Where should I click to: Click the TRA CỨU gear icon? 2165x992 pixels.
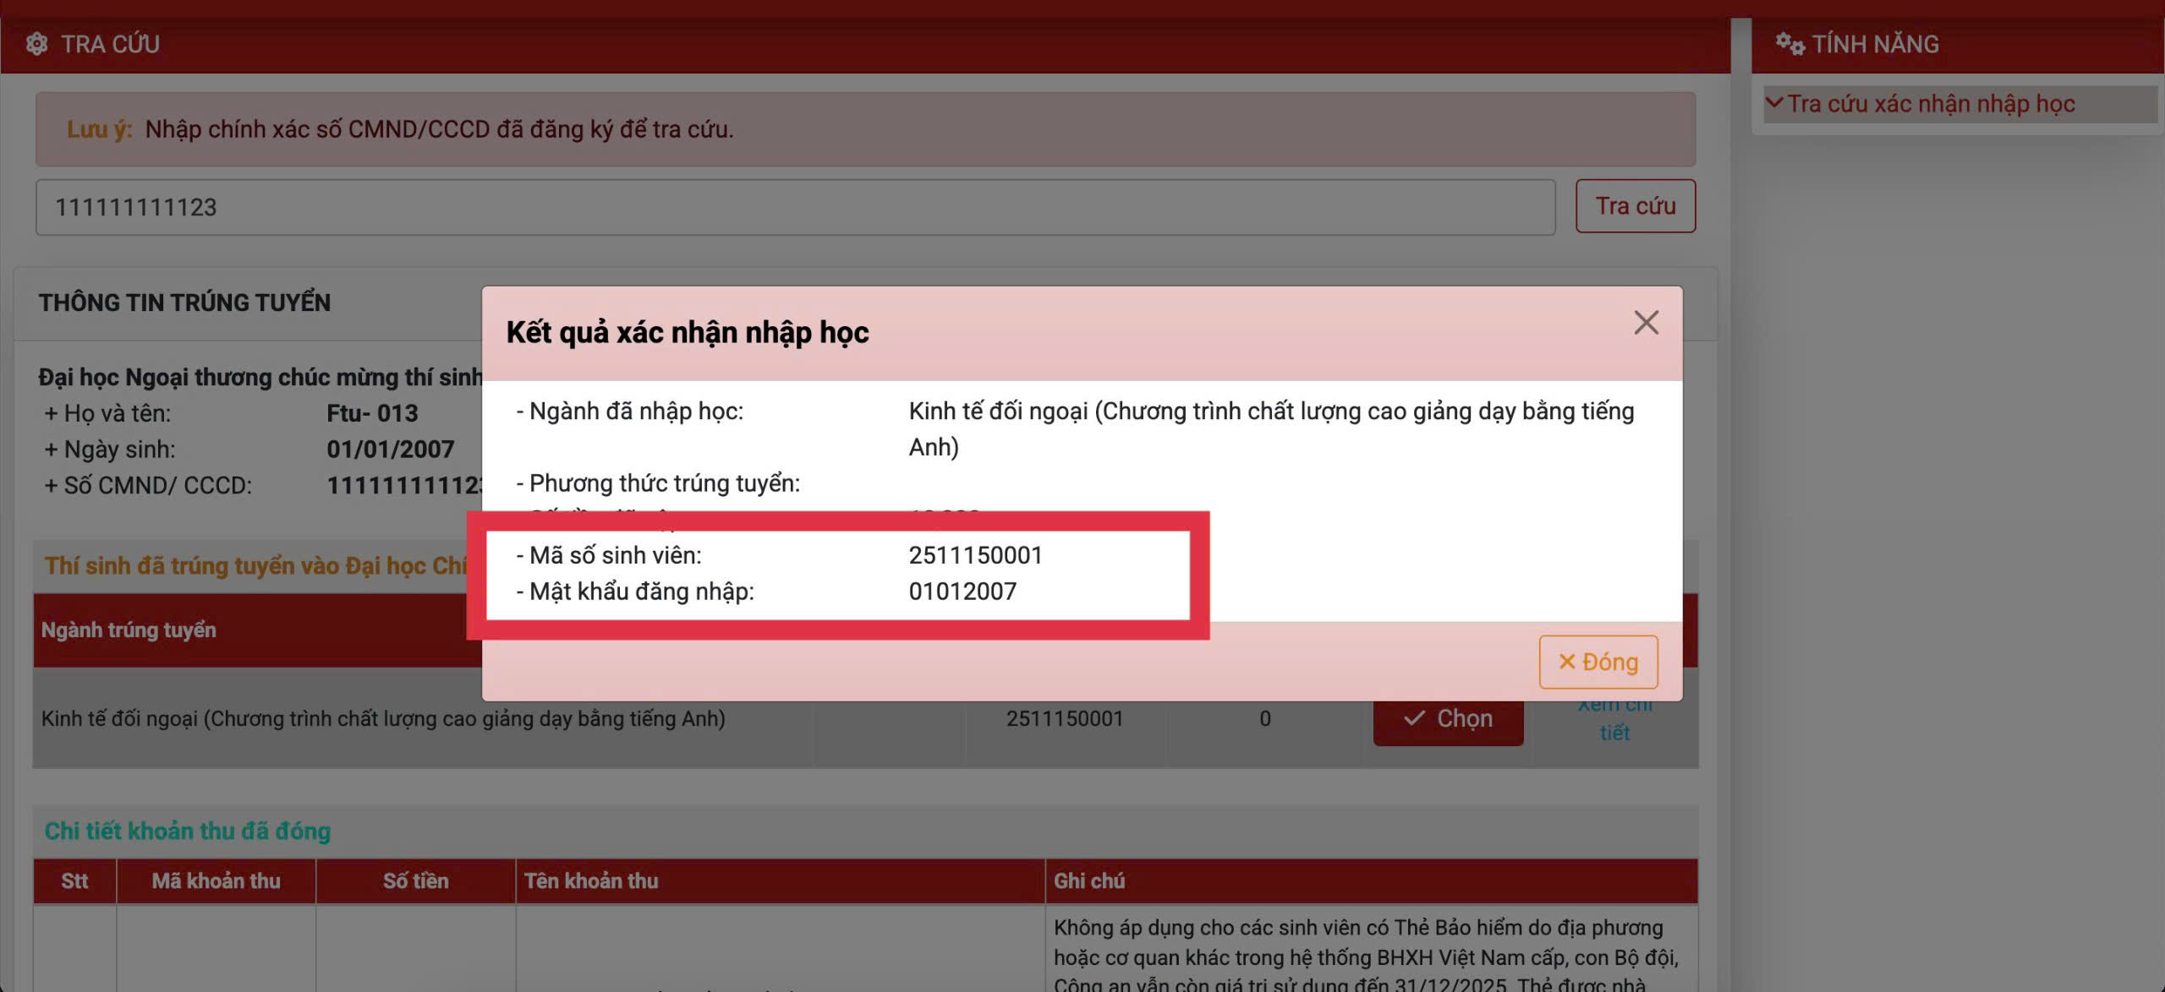(36, 44)
